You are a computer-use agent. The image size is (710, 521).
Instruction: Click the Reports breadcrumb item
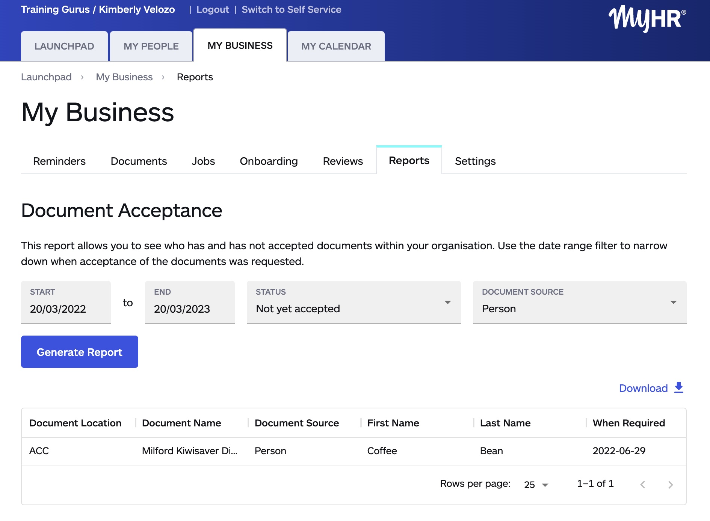[195, 77]
